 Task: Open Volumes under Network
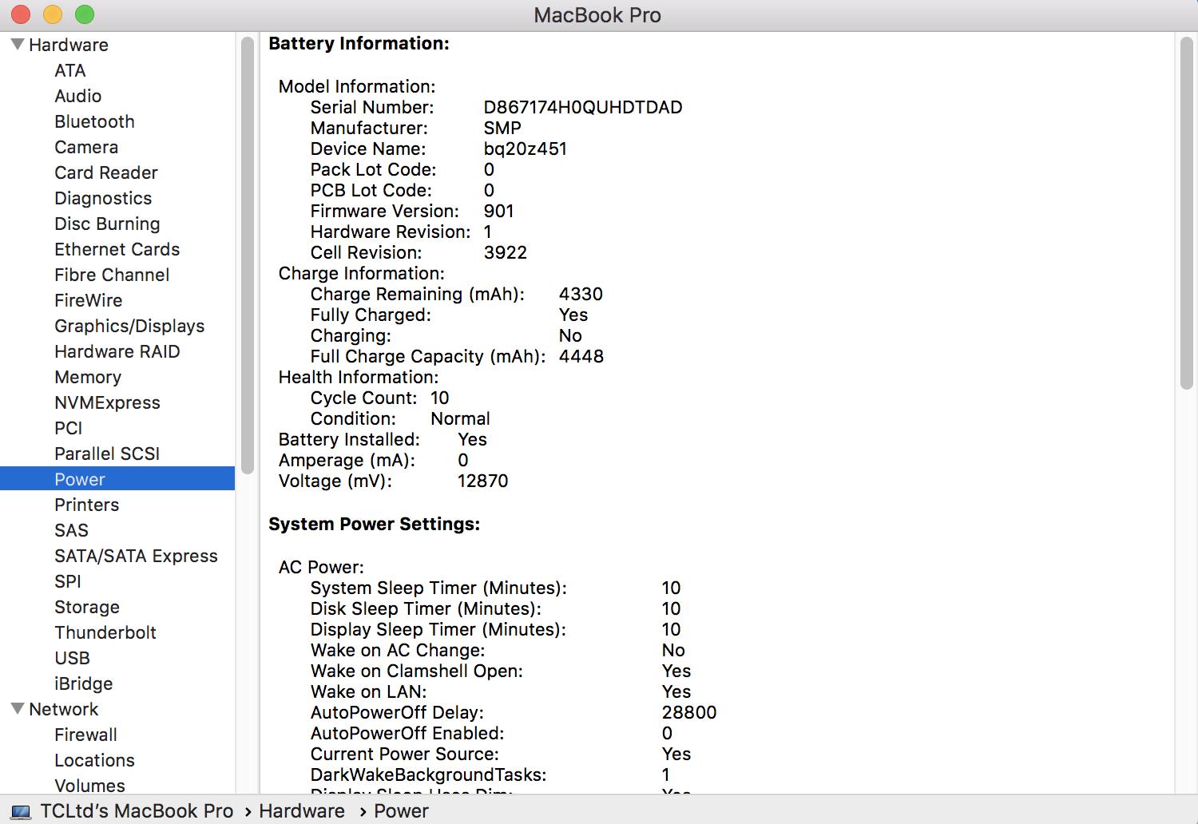pos(89,786)
